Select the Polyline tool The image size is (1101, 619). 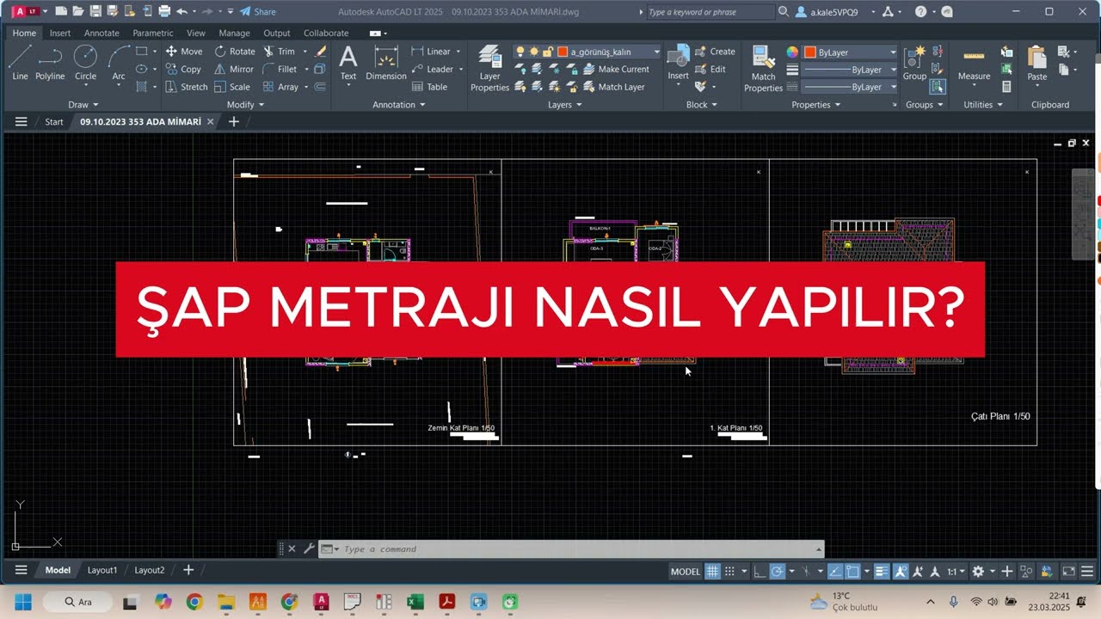pos(50,63)
